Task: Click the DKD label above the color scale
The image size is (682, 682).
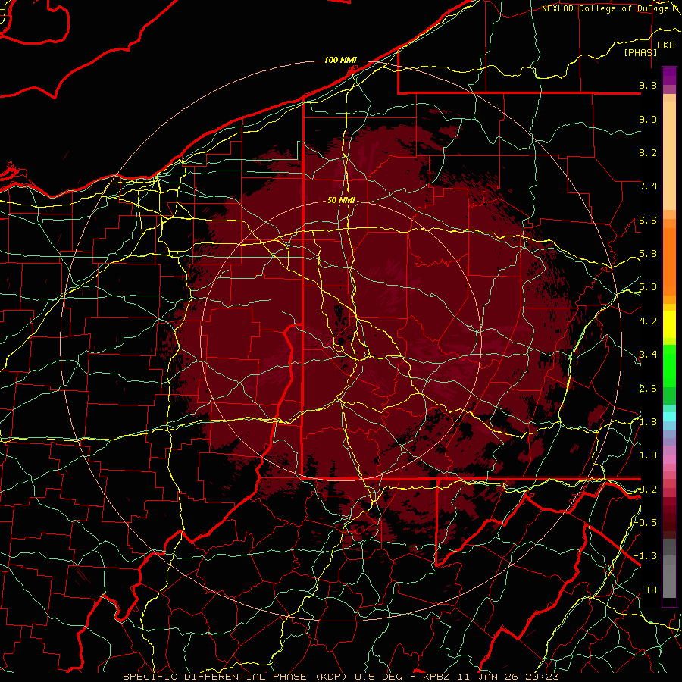Action: [666, 45]
